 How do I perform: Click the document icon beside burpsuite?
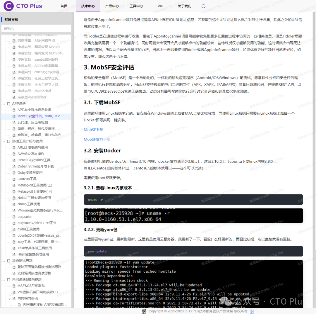tap(14, 217)
